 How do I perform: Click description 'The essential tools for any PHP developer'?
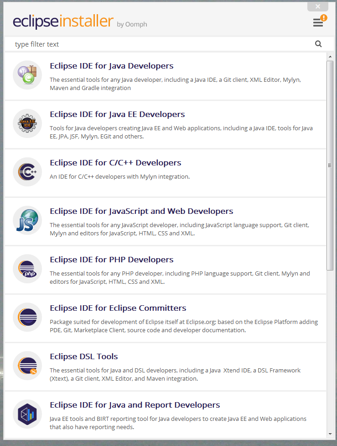180,278
